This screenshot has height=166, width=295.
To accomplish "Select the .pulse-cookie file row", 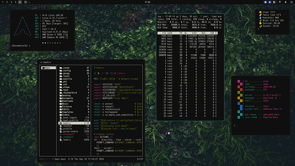I will click(74, 131).
